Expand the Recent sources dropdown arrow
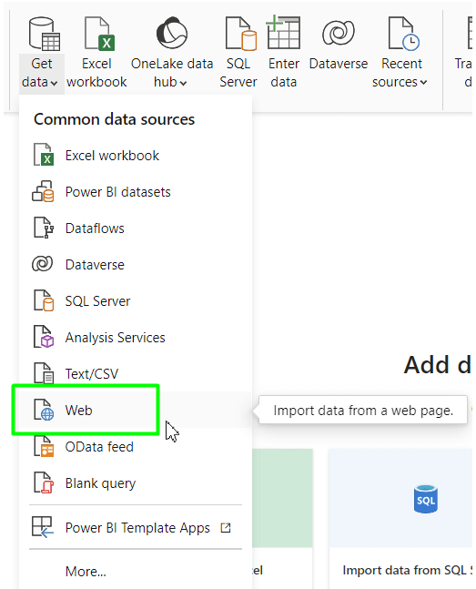 [424, 82]
